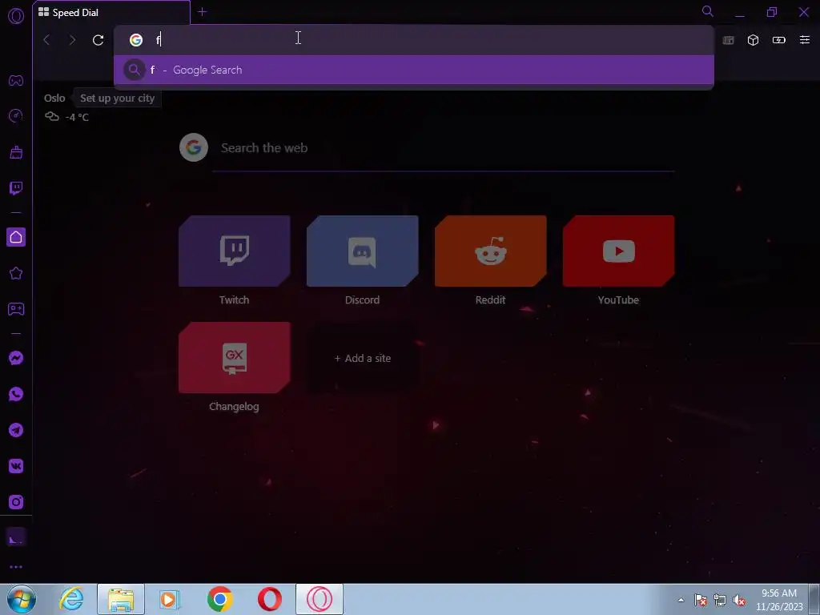Viewport: 820px width, 615px height.
Task: Open GX Corner gamepad icon in sidebar
Action: tap(16, 81)
